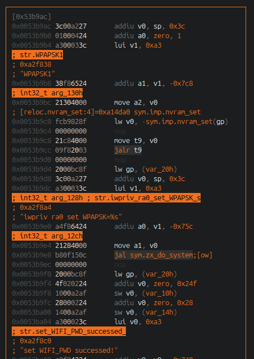Click the 0xa2f838 address comment
The image size is (254, 359).
click(x=31, y=65)
